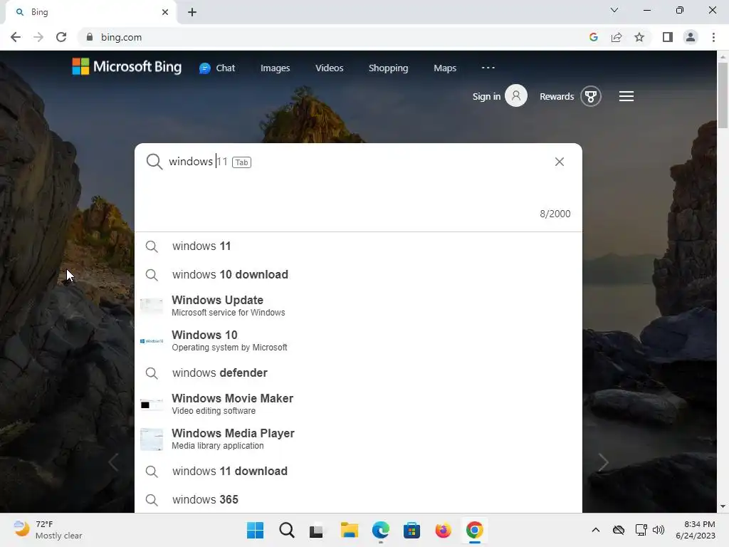Image resolution: width=729 pixels, height=547 pixels.
Task: Choose the 'Windows Update' suggestion
Action: click(x=358, y=306)
